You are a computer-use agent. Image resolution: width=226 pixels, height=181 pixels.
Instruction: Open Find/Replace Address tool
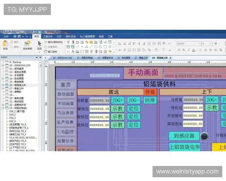tap(53, 42)
